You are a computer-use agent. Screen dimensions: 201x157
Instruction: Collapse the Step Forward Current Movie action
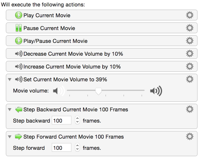[x=10, y=137]
